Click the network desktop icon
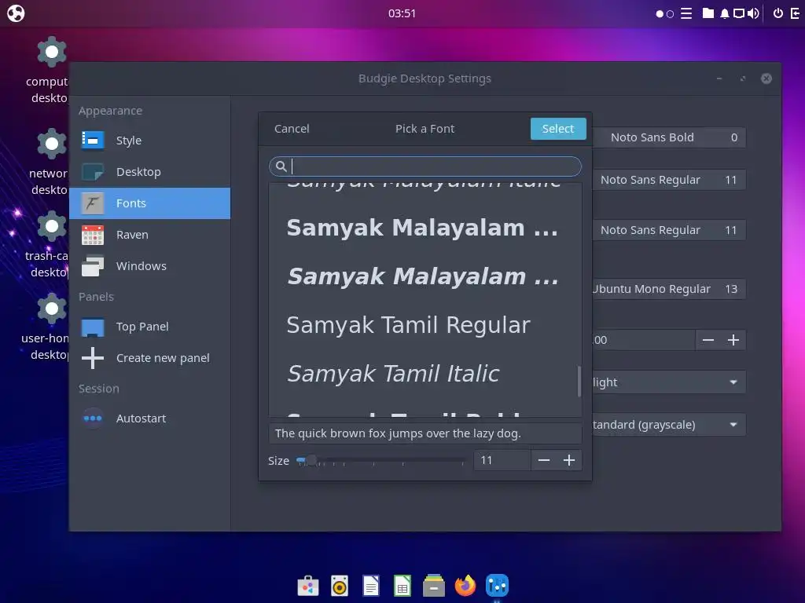 tap(52, 144)
